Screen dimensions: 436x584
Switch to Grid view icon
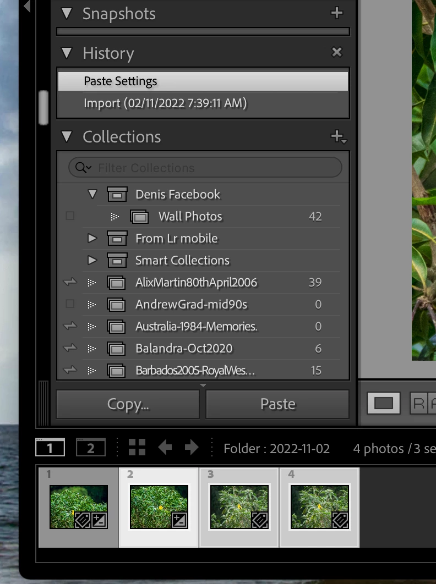click(137, 447)
